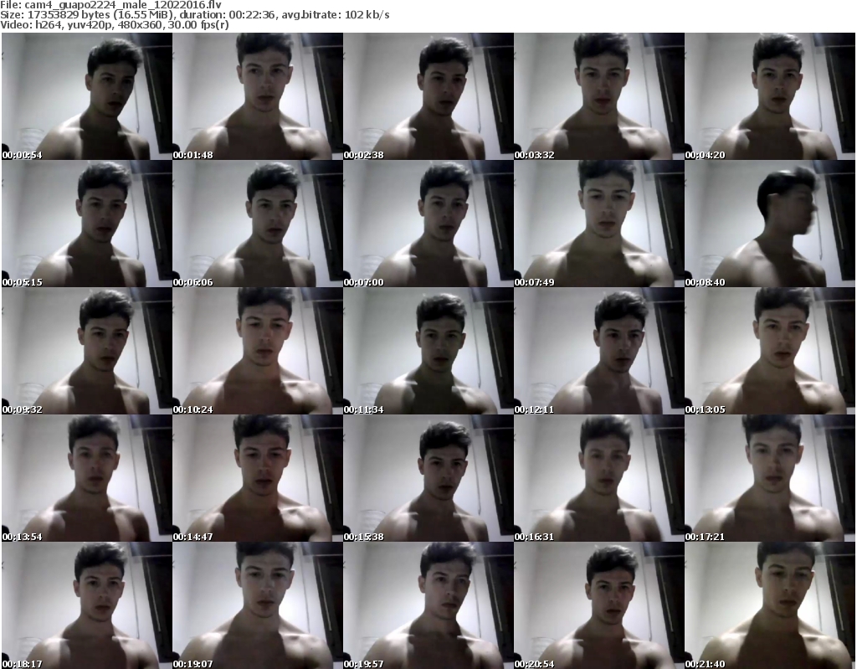857x669 pixels.
Task: Open the 00:20:54 frame
Action: [x=598, y=605]
